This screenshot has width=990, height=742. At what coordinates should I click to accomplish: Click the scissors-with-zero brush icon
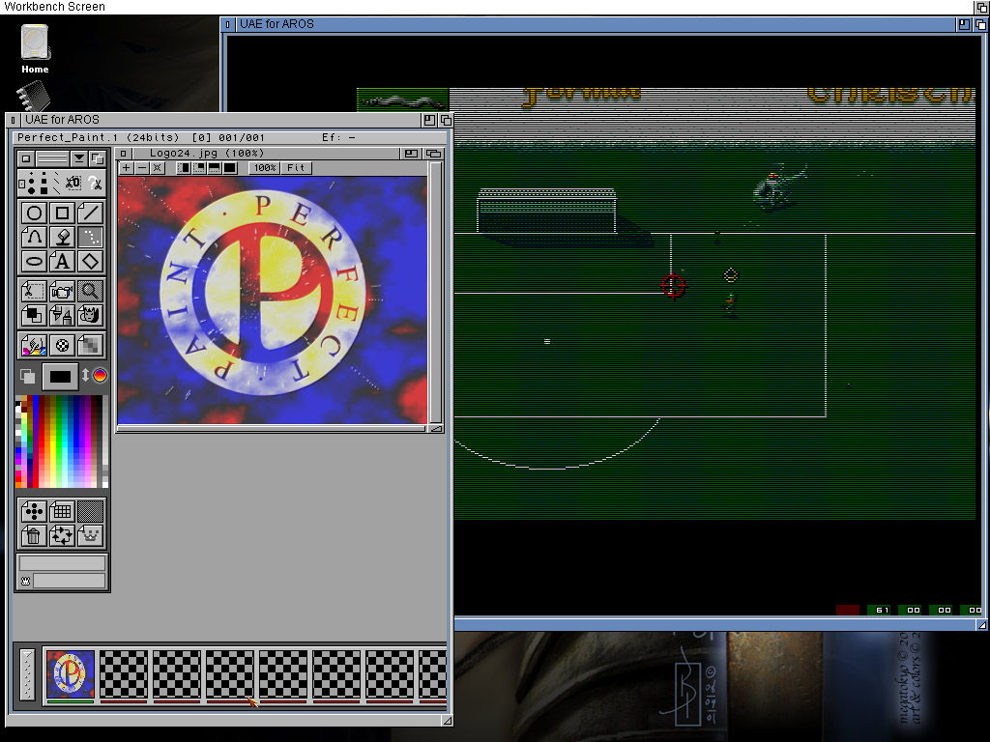coord(72,183)
